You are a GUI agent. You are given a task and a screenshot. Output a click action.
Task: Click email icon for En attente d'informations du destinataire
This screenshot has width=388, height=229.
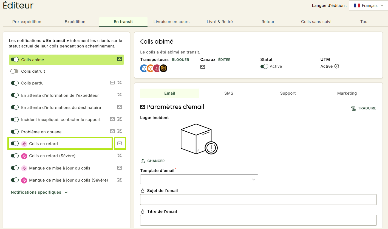[120, 107]
